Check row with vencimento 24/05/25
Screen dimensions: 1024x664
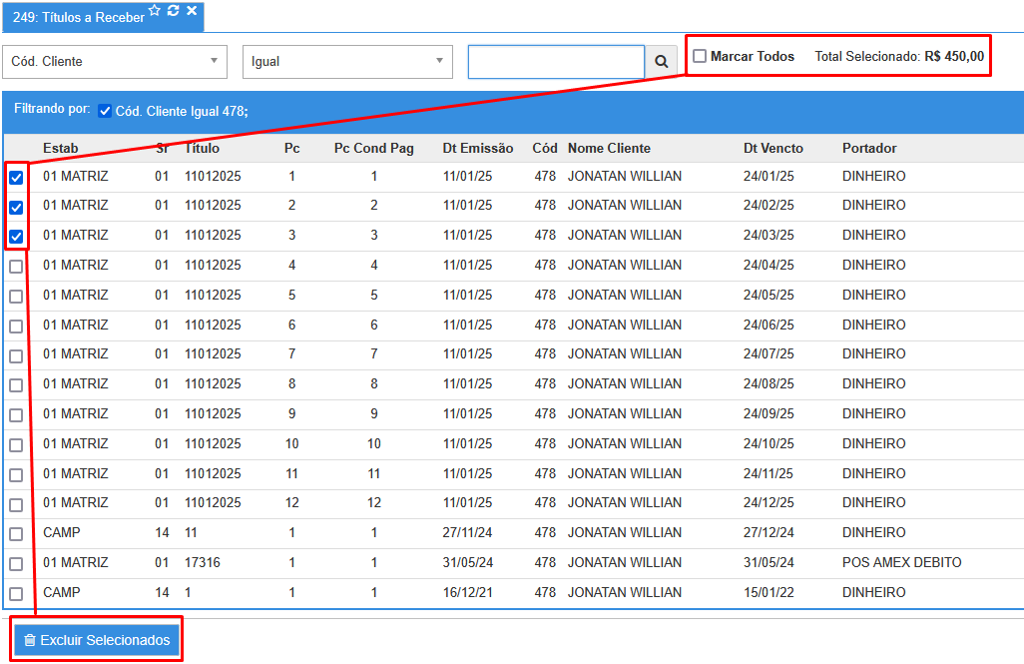(x=16, y=297)
